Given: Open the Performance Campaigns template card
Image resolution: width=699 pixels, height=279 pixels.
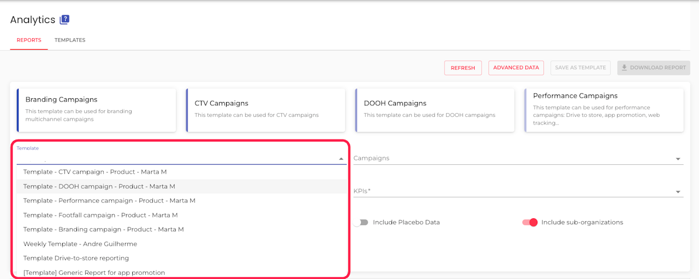Looking at the screenshot, I should pyautogui.click(x=604, y=110).
